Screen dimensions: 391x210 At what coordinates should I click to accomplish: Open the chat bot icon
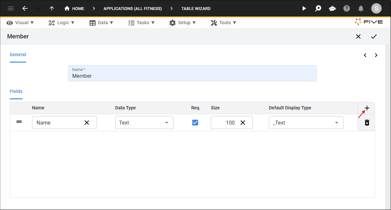point(332,8)
